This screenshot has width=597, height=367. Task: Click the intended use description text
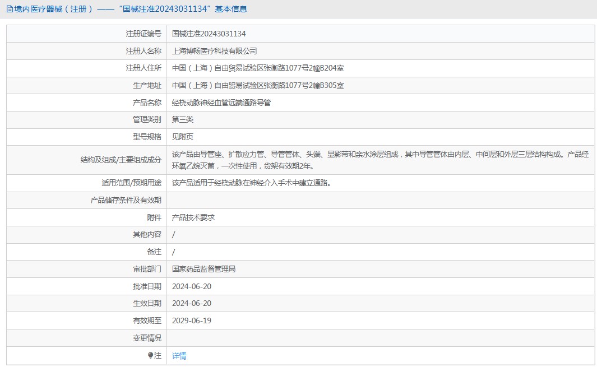click(251, 183)
